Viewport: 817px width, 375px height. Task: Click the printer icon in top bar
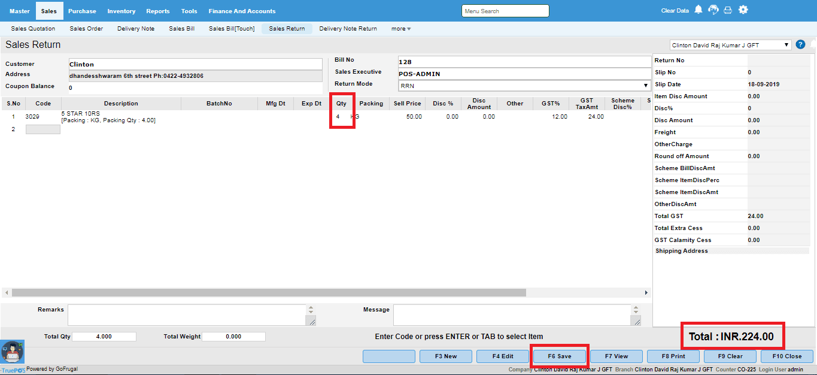coord(728,10)
